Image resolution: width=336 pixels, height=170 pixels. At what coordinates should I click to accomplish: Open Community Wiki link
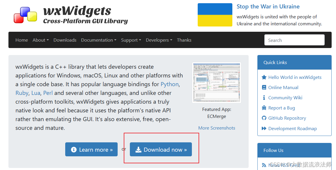click(285, 98)
